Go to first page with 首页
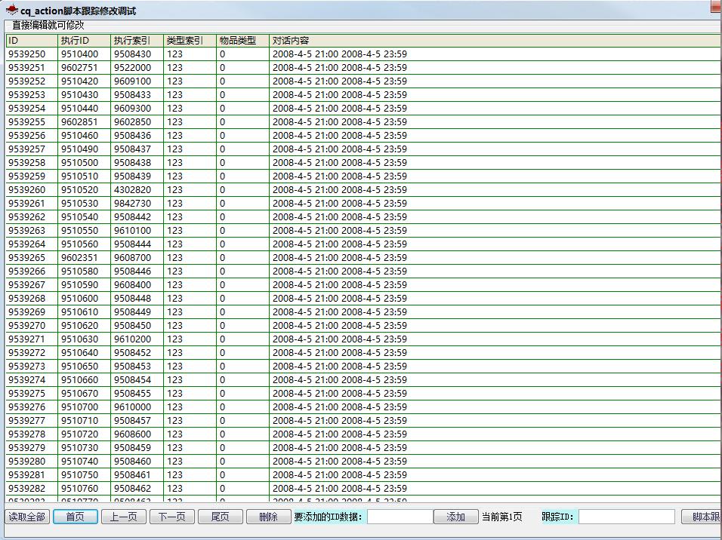 point(76,517)
